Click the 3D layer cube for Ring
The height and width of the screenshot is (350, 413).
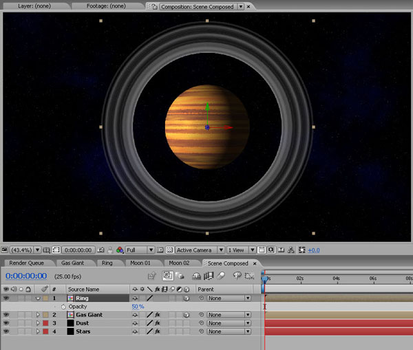pos(186,298)
